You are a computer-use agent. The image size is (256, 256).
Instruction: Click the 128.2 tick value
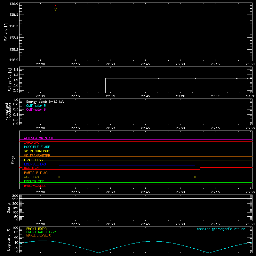coord(14,50)
